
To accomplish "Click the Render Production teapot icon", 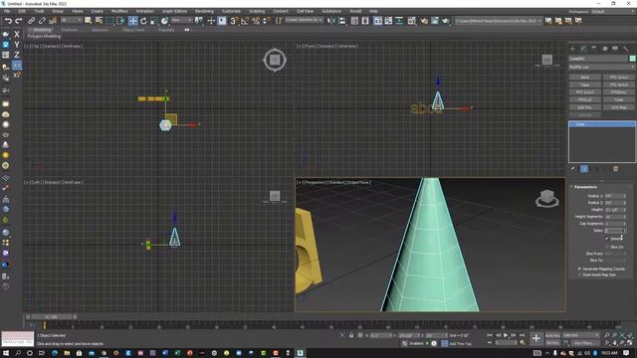I will pyautogui.click(x=446, y=20).
